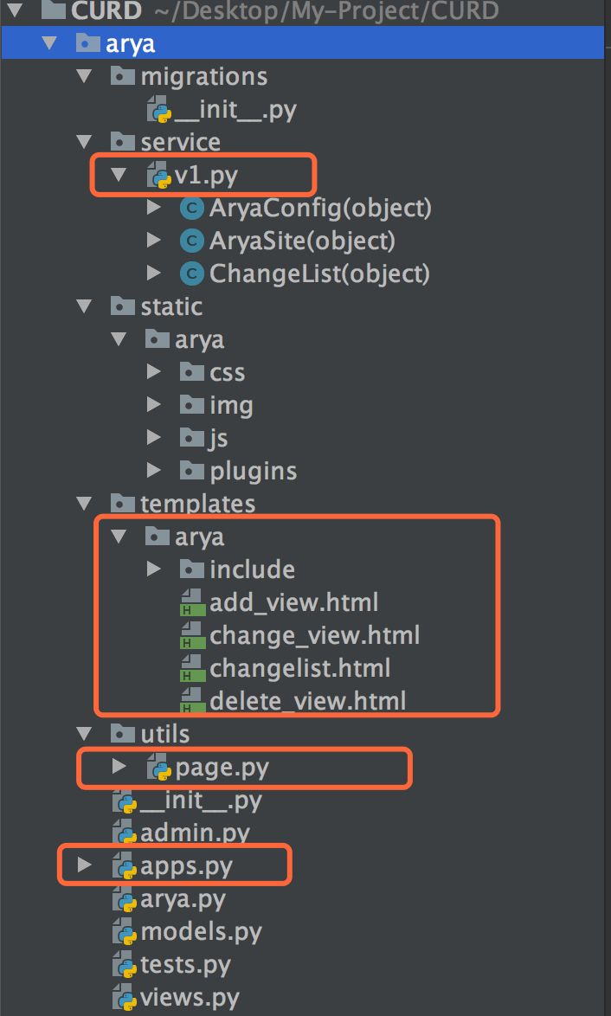Select delete_view.html in the tree
This screenshot has width=611, height=1016.
click(307, 701)
